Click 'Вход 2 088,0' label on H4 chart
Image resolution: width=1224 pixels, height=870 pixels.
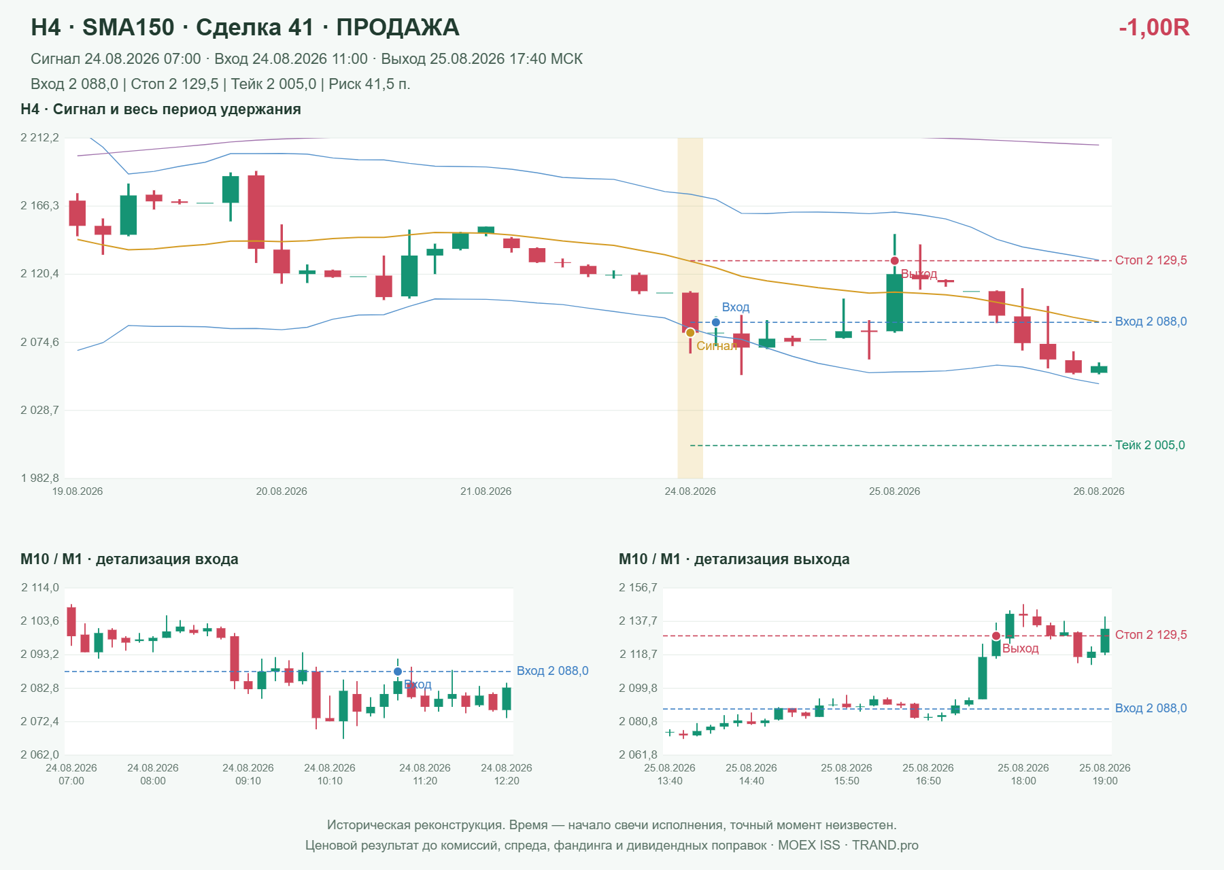pos(1151,321)
